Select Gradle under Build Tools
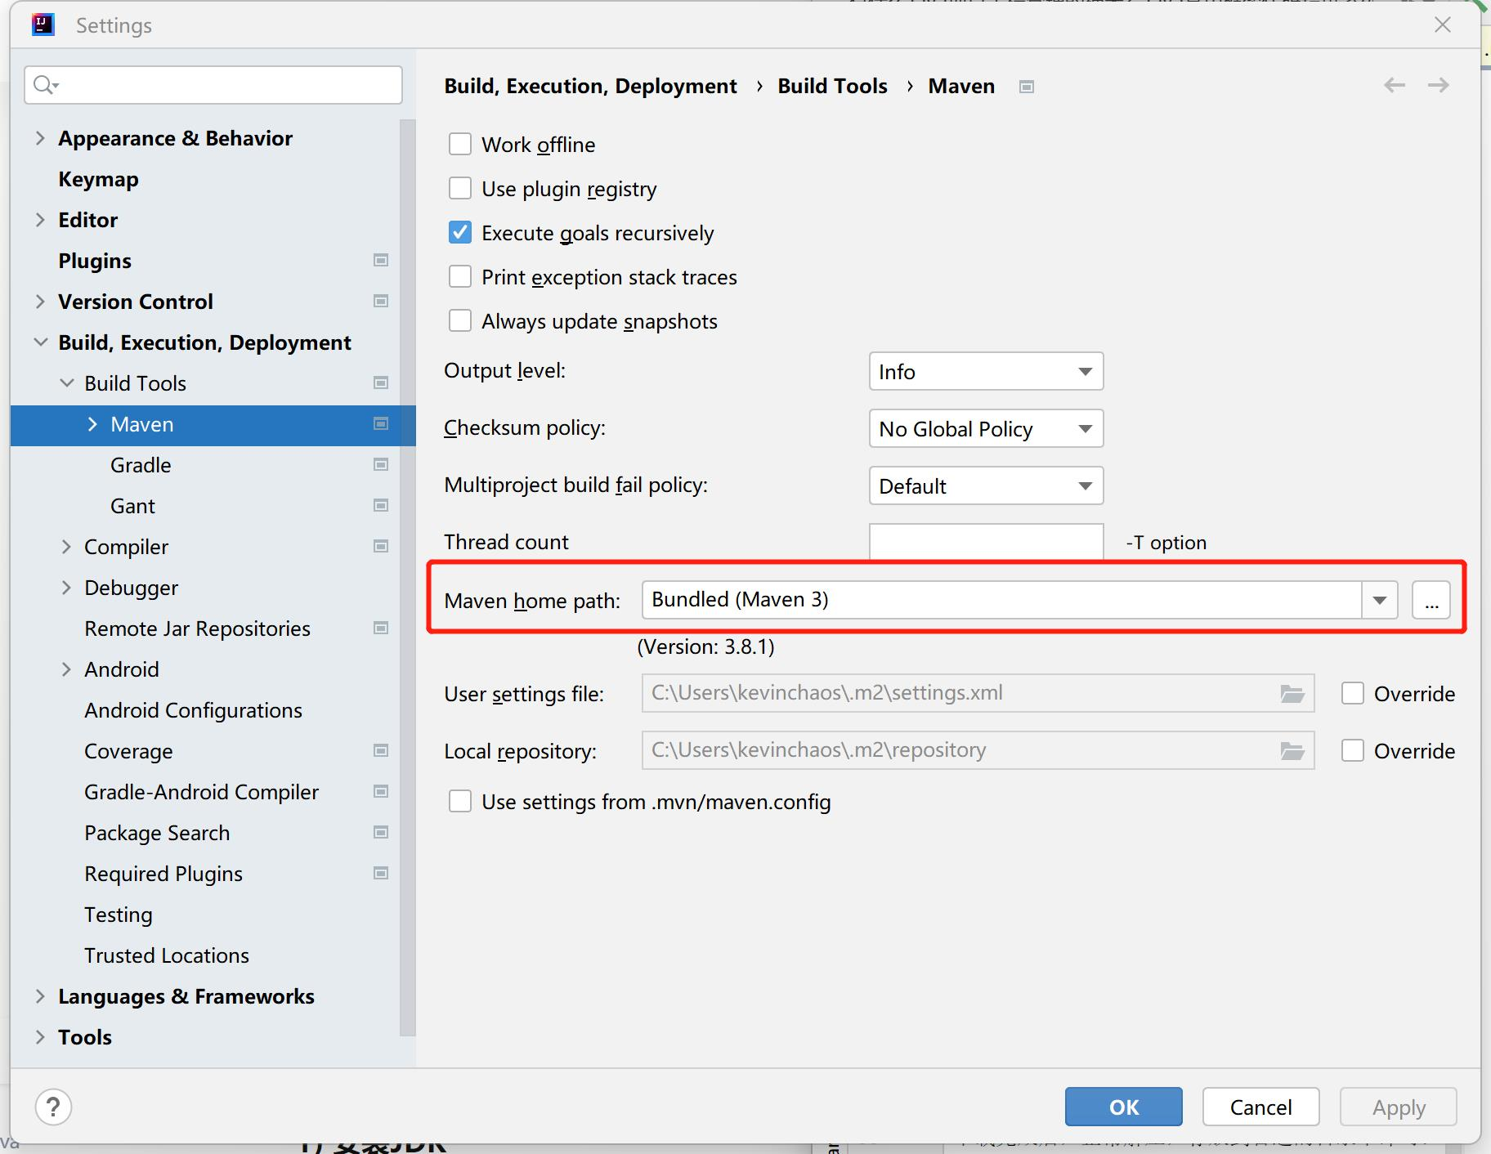Screen dimensions: 1491x1154 click(x=141, y=465)
